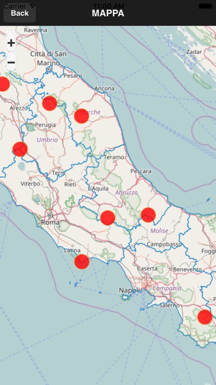Click the Arezzo city label

18,108
